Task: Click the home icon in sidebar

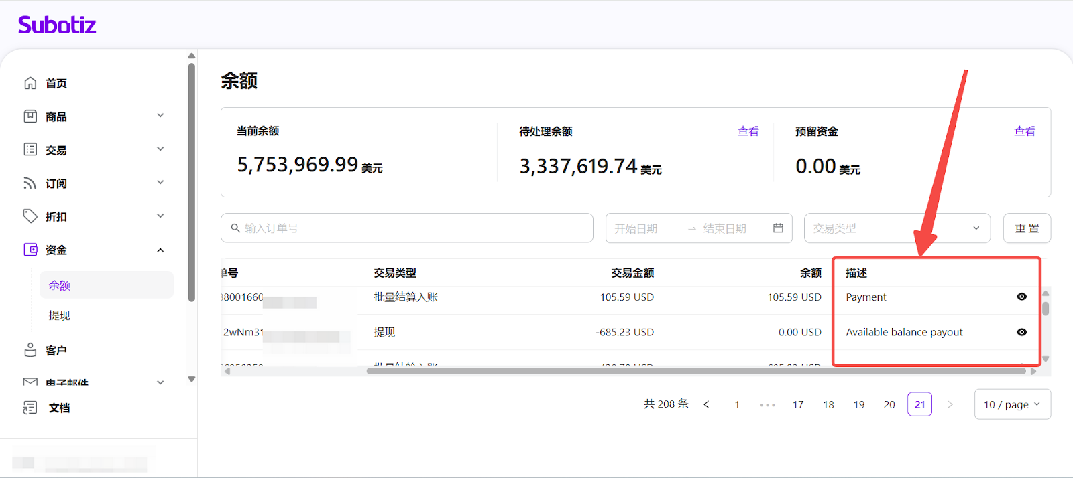Action: [x=30, y=83]
